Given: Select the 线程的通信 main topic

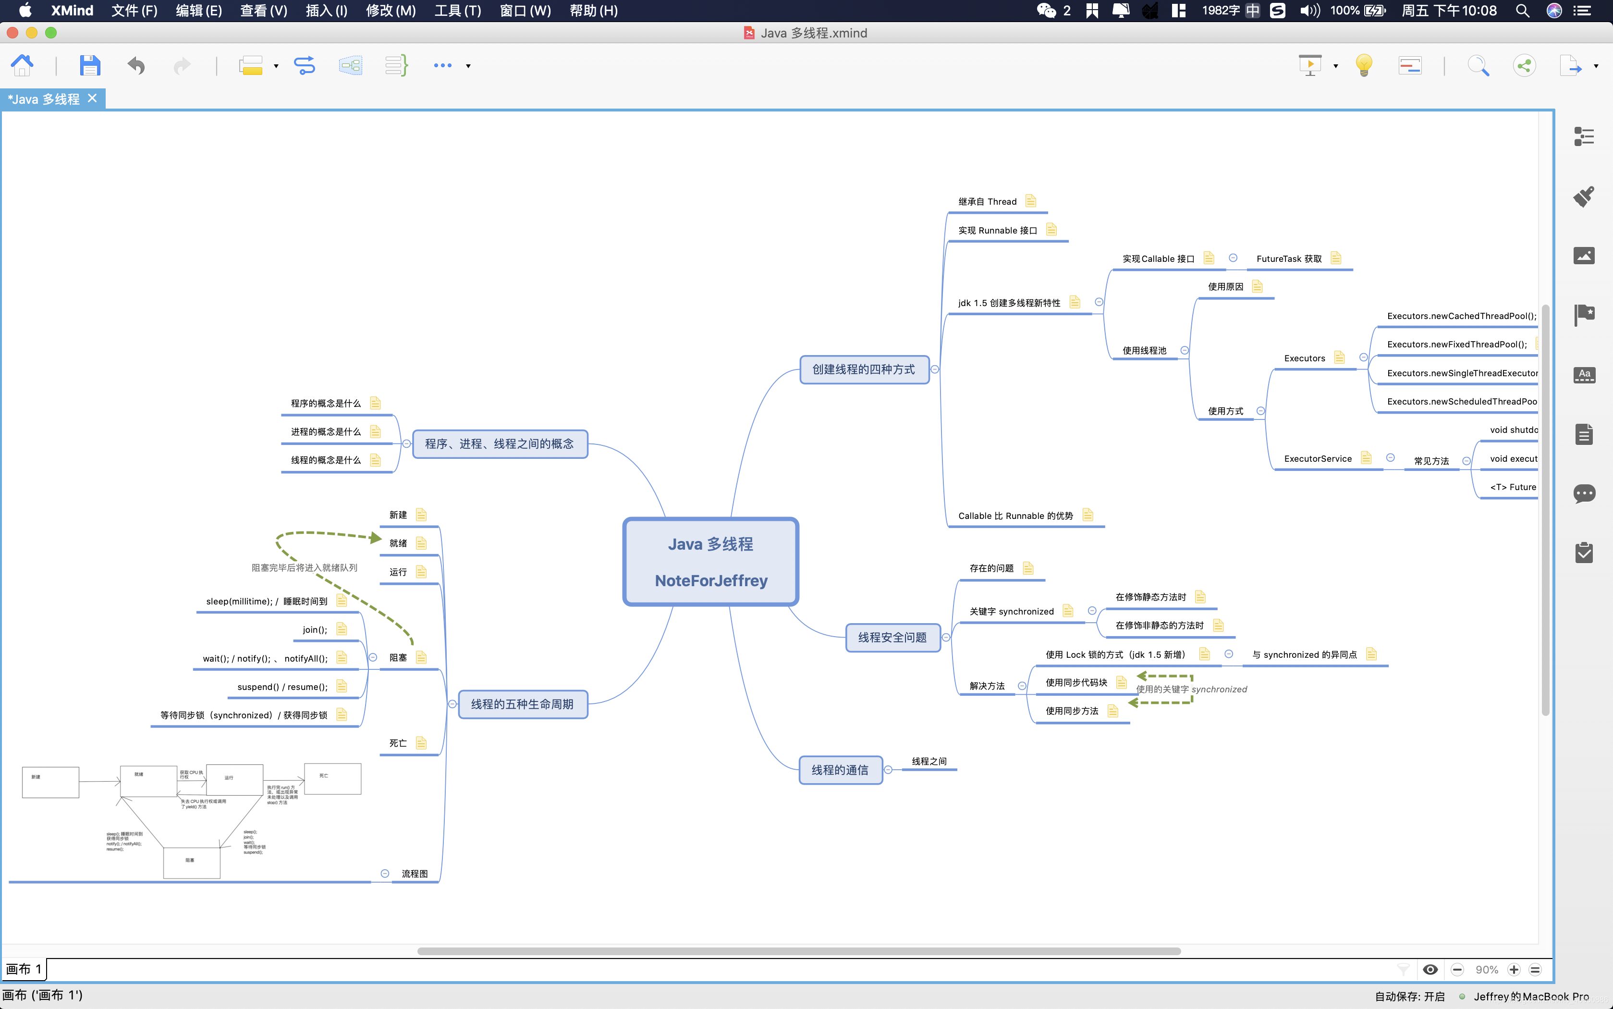Looking at the screenshot, I should coord(840,770).
